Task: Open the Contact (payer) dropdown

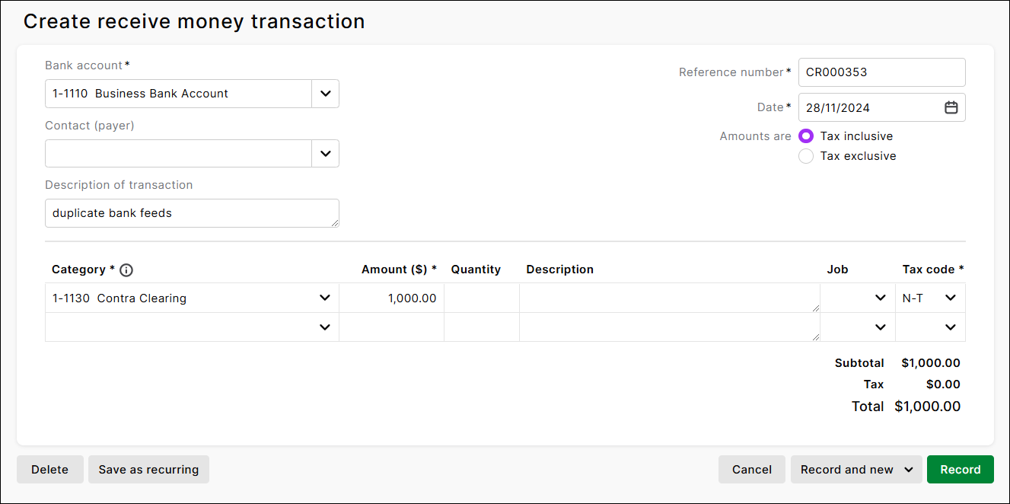Action: coord(325,153)
